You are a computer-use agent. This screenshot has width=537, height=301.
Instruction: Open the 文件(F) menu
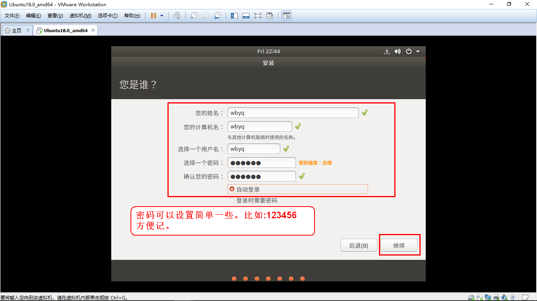12,16
